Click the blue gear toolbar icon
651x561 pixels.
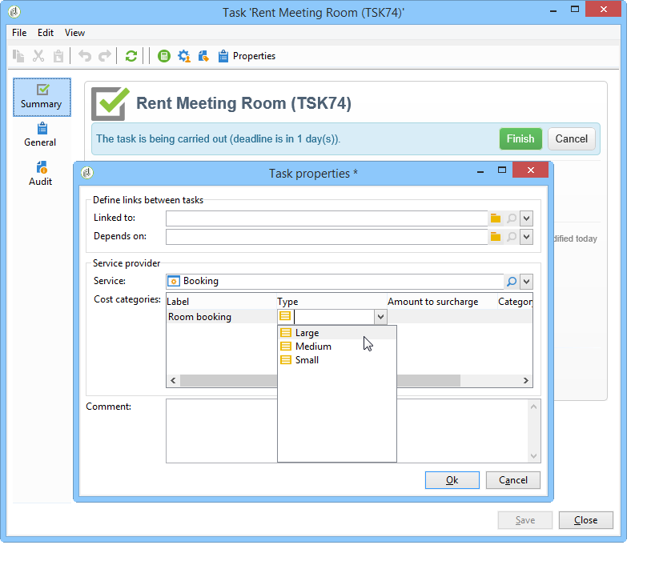click(184, 56)
